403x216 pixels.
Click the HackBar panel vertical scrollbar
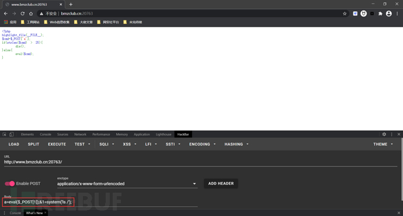402,169
